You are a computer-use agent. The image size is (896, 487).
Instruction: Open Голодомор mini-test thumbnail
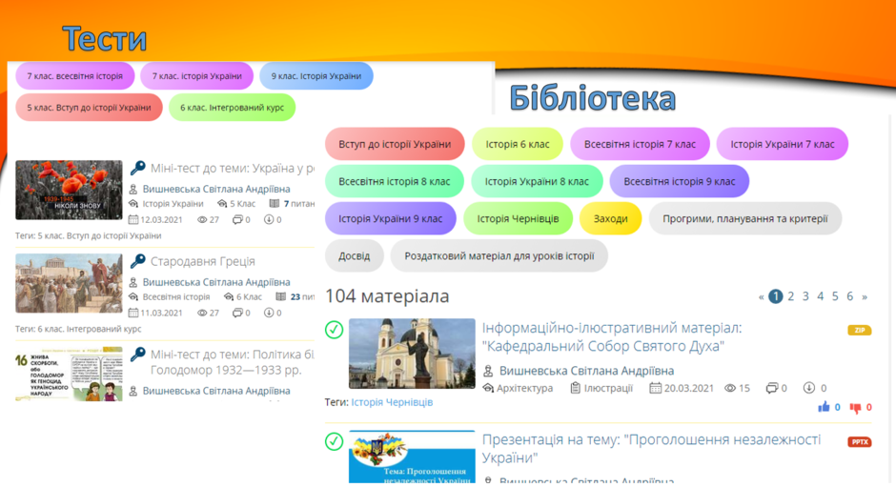tap(69, 374)
